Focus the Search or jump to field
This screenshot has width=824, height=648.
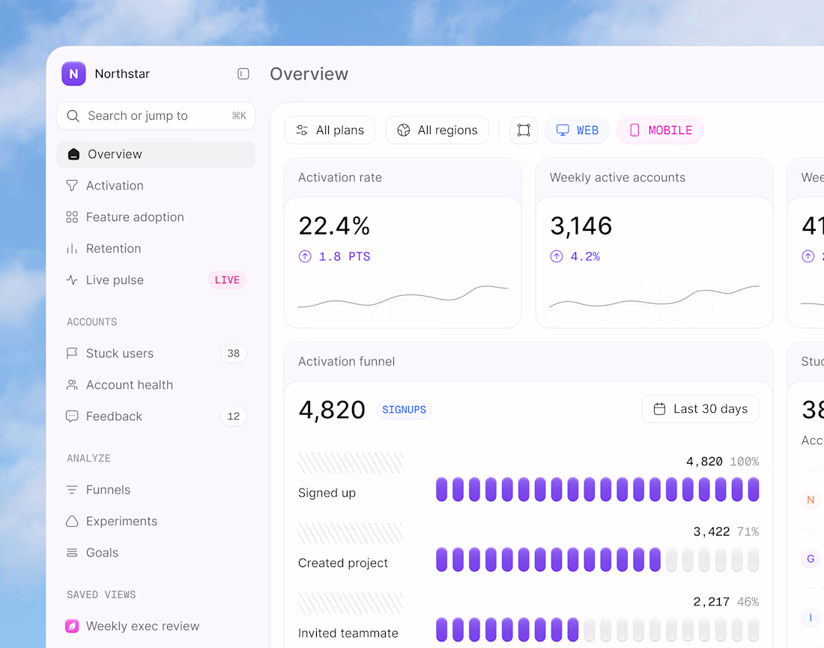pyautogui.click(x=156, y=115)
